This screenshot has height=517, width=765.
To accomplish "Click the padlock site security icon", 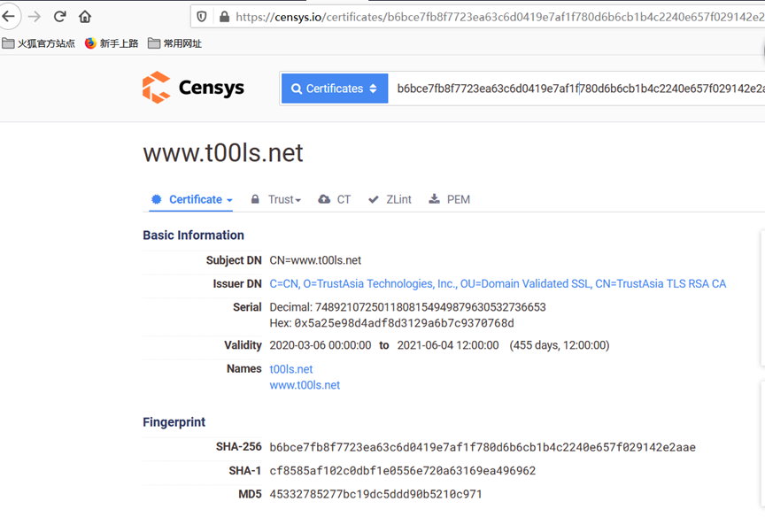I will click(x=224, y=17).
